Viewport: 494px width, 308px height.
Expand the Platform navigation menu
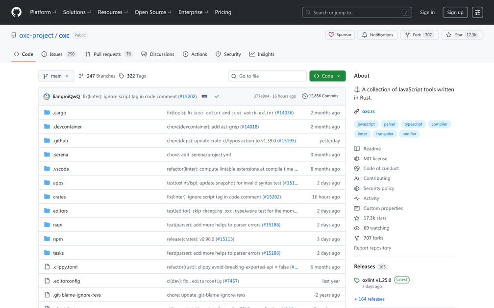pyautogui.click(x=43, y=12)
